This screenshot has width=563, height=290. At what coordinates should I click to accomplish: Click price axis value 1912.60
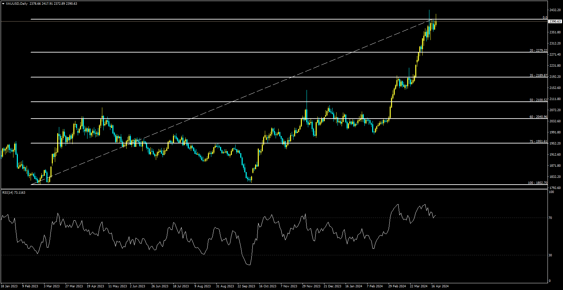click(x=555, y=155)
